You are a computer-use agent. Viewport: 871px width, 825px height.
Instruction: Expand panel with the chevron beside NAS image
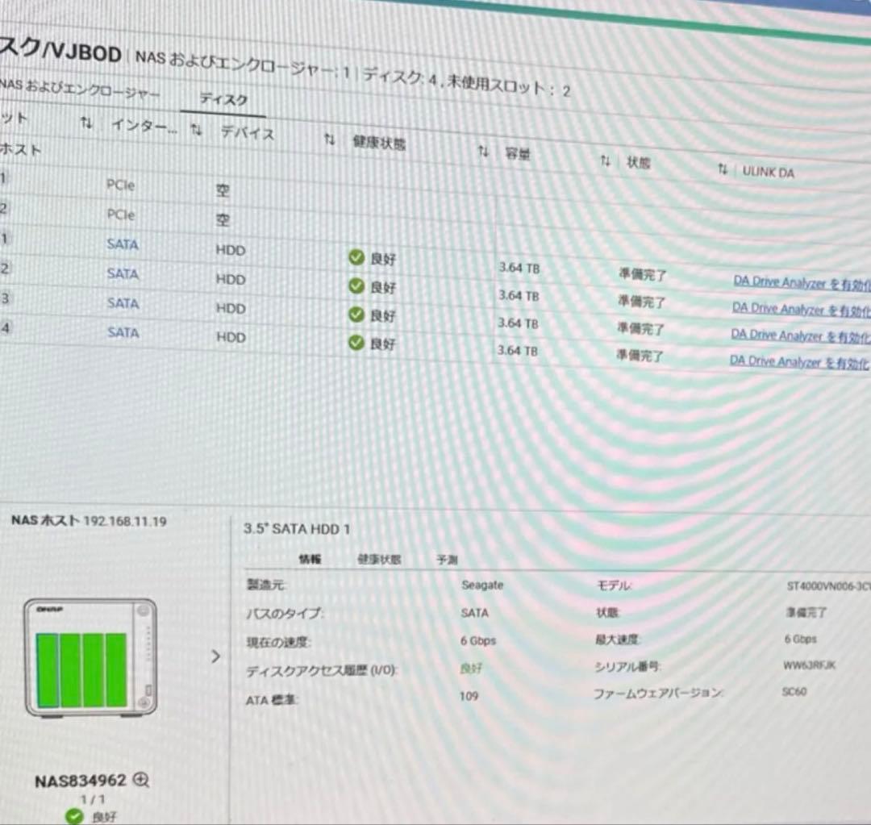click(215, 656)
